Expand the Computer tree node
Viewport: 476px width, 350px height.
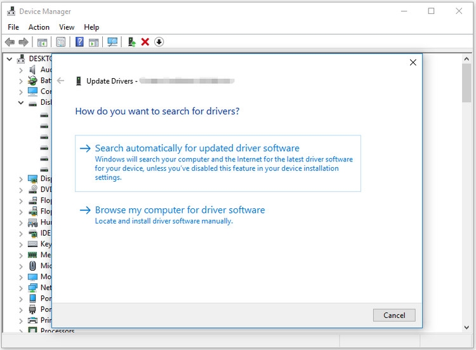point(21,91)
